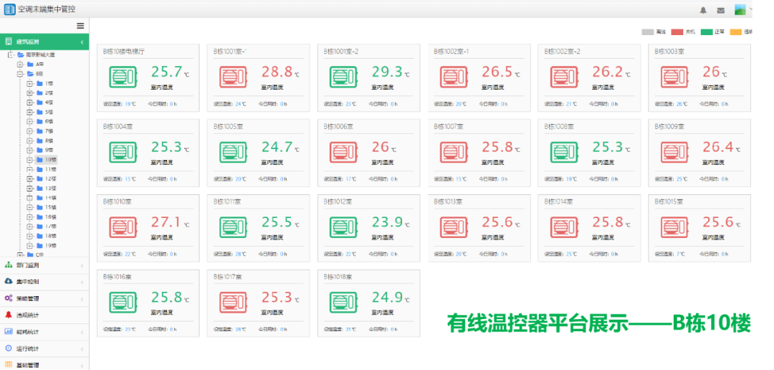The width and height of the screenshot is (774, 370).
Task: Open the user avatar dropdown
Action: (740, 10)
